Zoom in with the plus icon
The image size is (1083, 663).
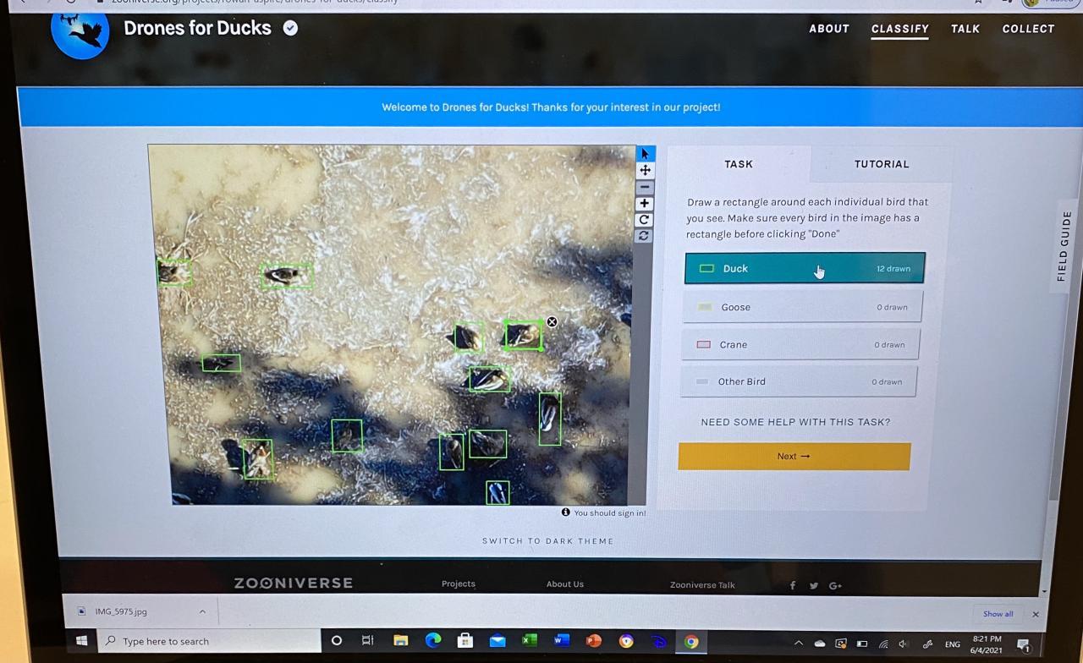click(646, 204)
